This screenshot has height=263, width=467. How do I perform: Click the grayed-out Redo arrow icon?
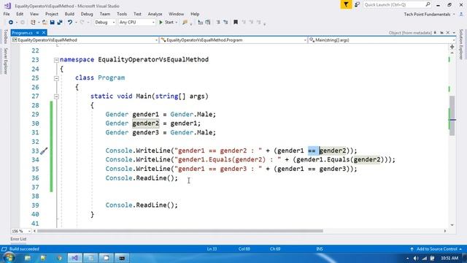82,23
